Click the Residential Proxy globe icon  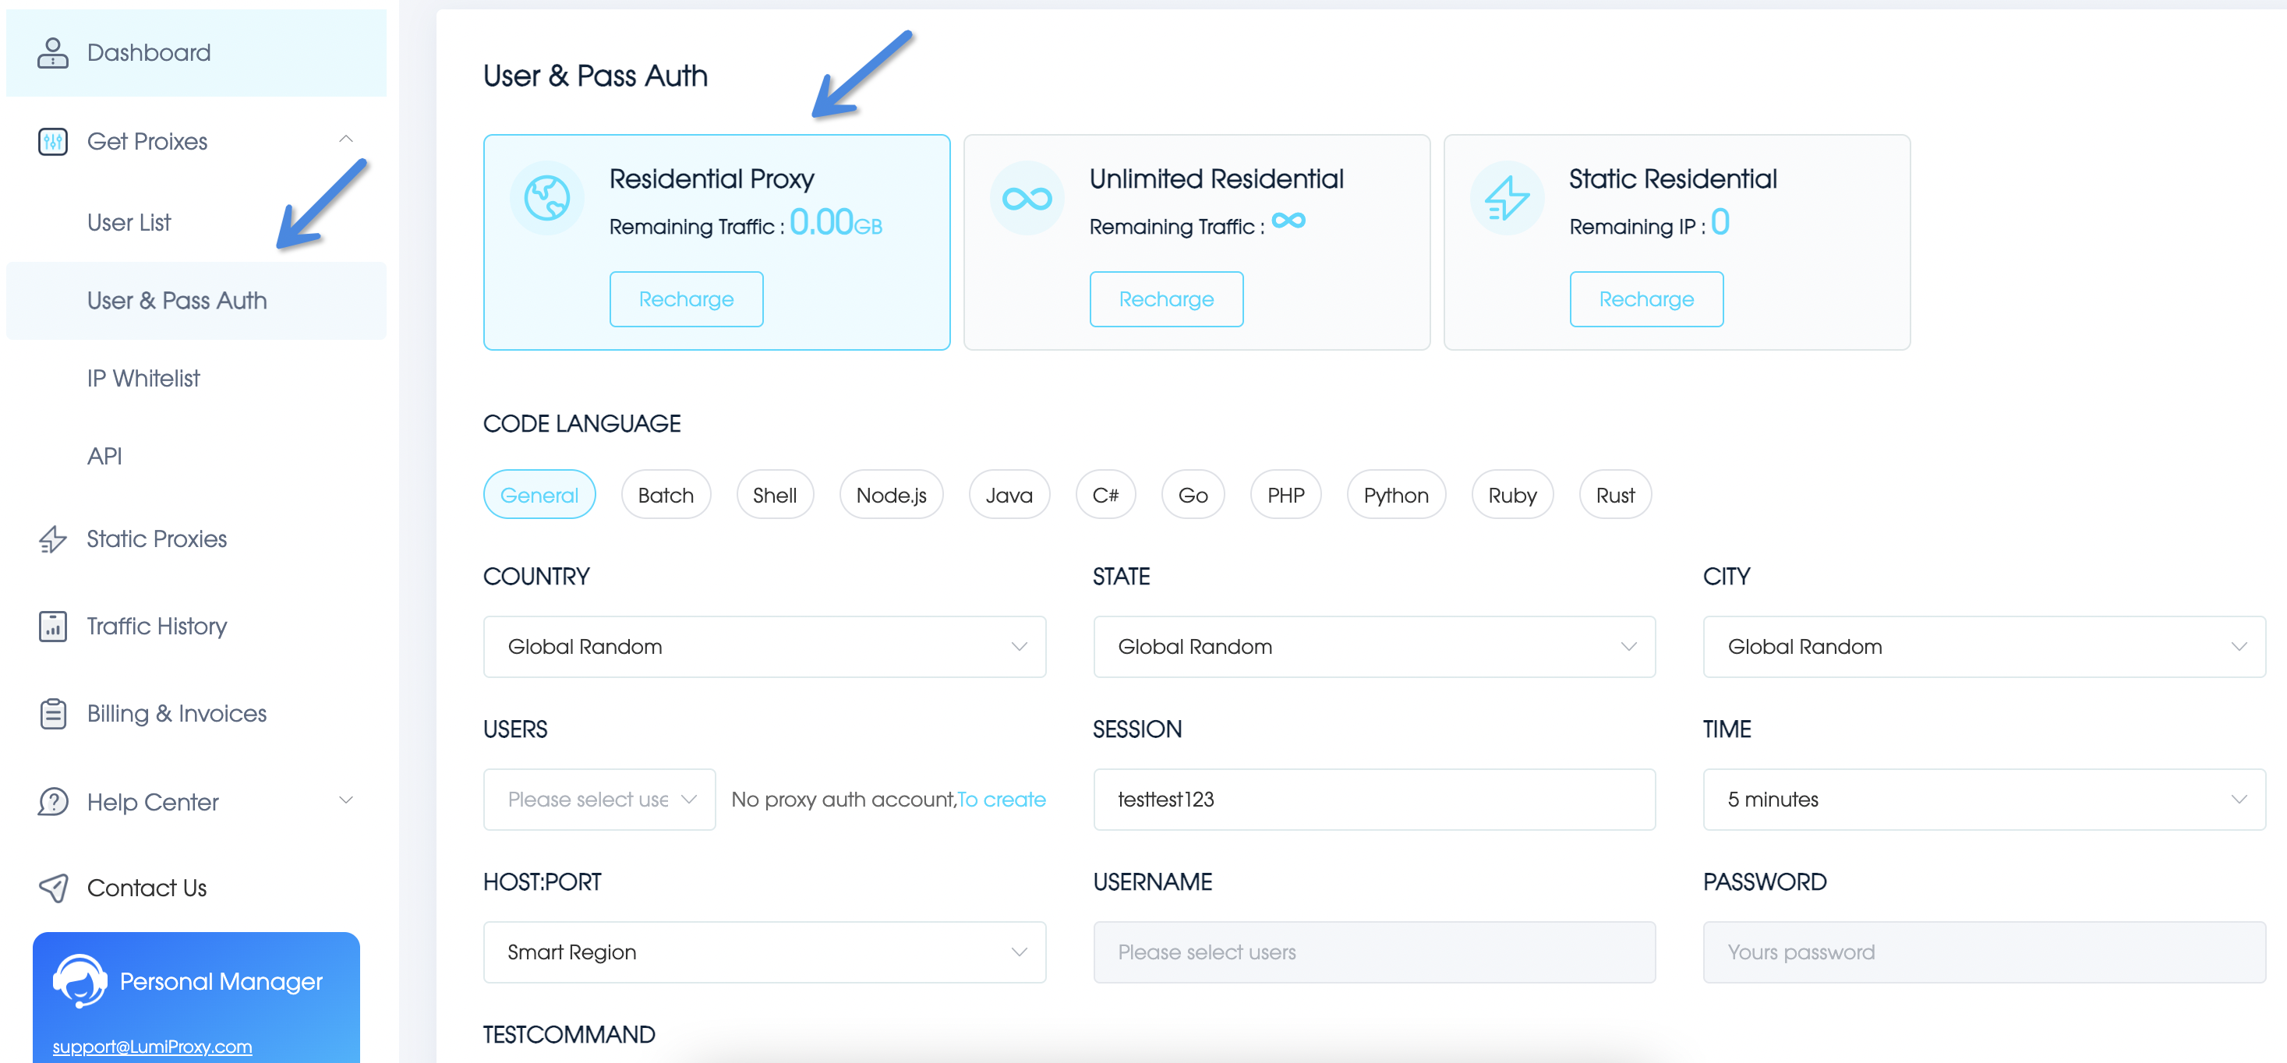point(547,197)
